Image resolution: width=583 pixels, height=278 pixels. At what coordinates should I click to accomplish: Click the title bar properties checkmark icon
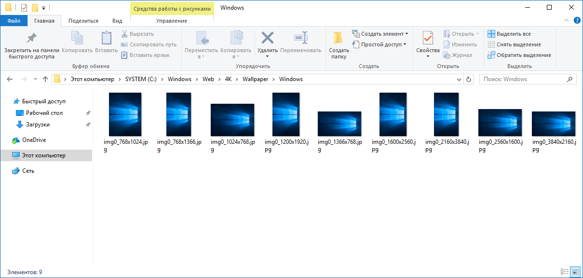24,8
